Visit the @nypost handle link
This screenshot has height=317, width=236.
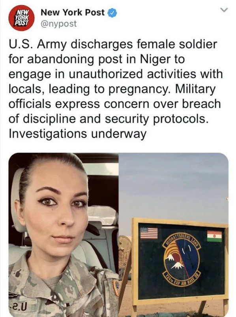(x=59, y=24)
